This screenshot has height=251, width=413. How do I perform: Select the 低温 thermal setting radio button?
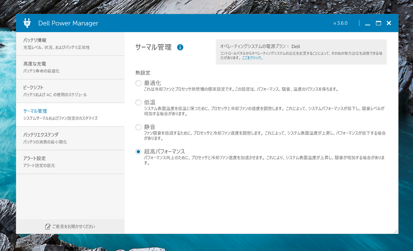[x=138, y=103]
